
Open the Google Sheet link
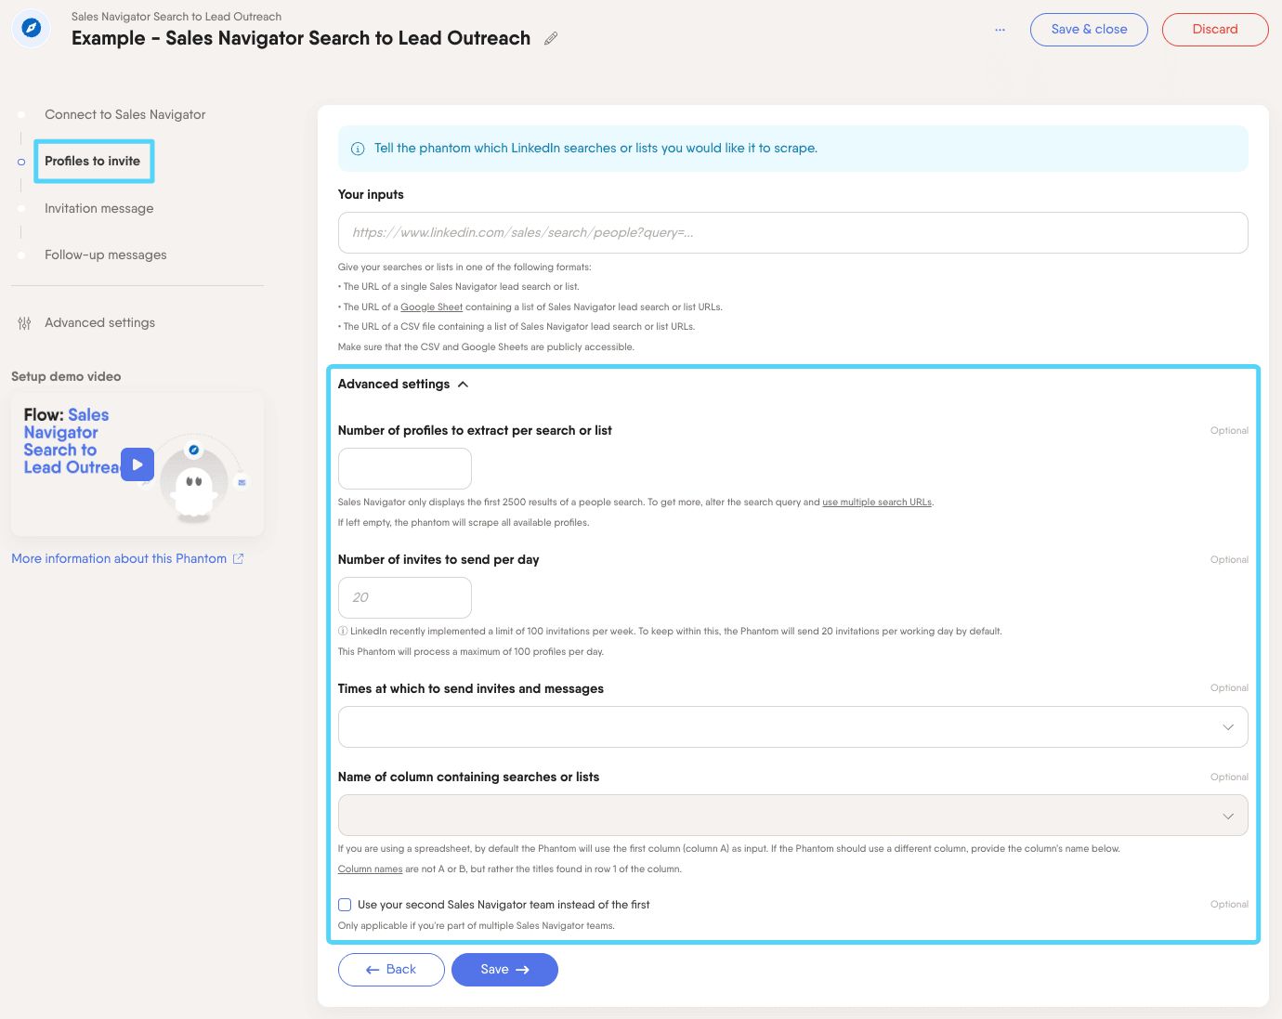431,307
